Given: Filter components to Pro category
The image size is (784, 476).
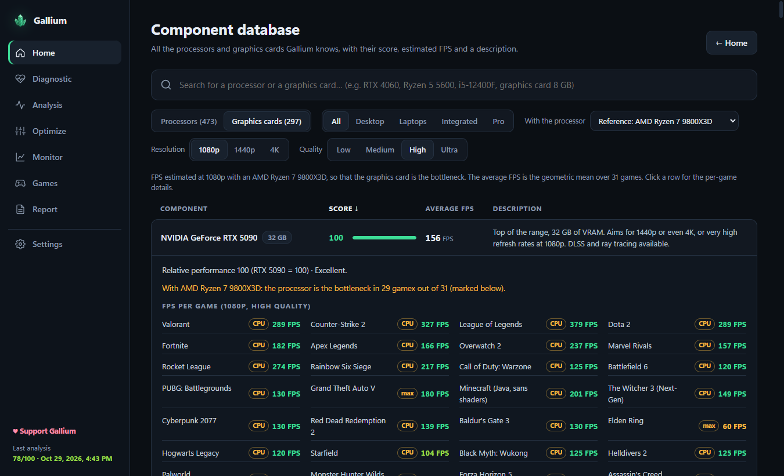Looking at the screenshot, I should pyautogui.click(x=498, y=121).
